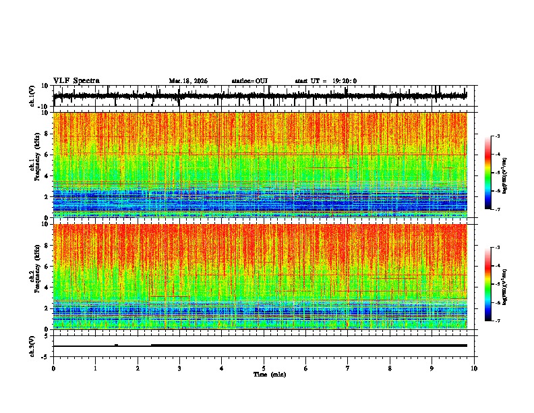This screenshot has width=534, height=413.
Task: Click the 'station=OUI' header label
Action: click(249, 81)
